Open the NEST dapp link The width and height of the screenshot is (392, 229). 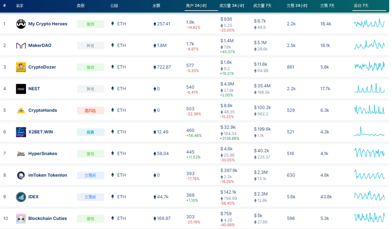34,89
